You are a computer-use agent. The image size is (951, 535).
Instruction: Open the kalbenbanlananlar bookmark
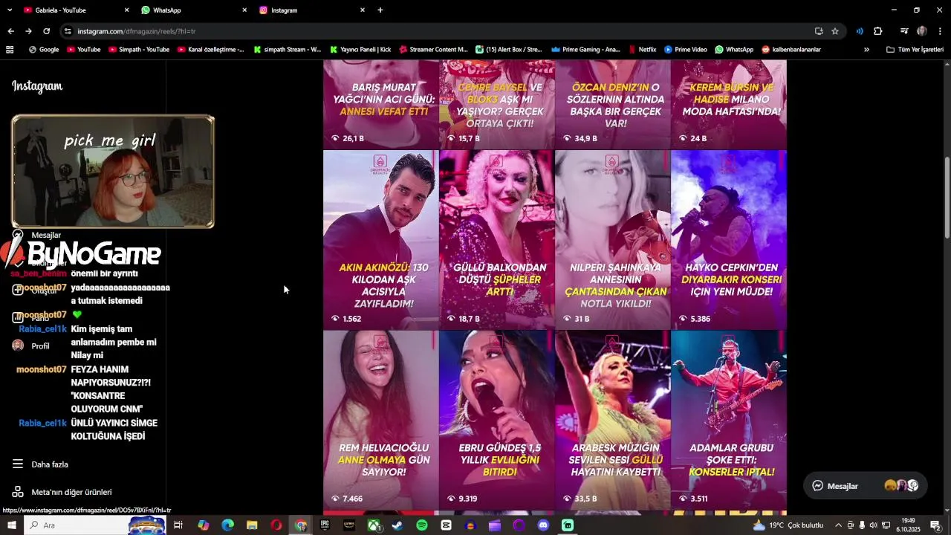click(x=791, y=50)
